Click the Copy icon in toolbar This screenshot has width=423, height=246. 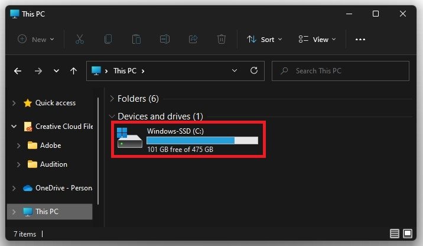[108, 39]
